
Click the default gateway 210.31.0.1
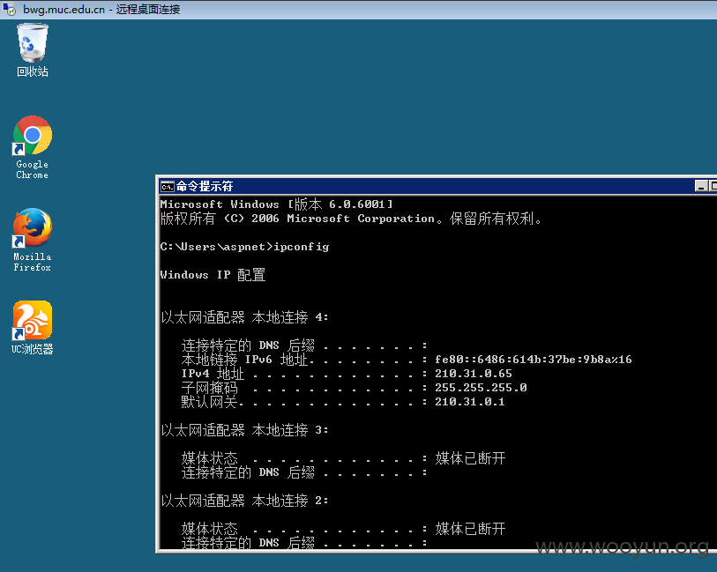469,402
